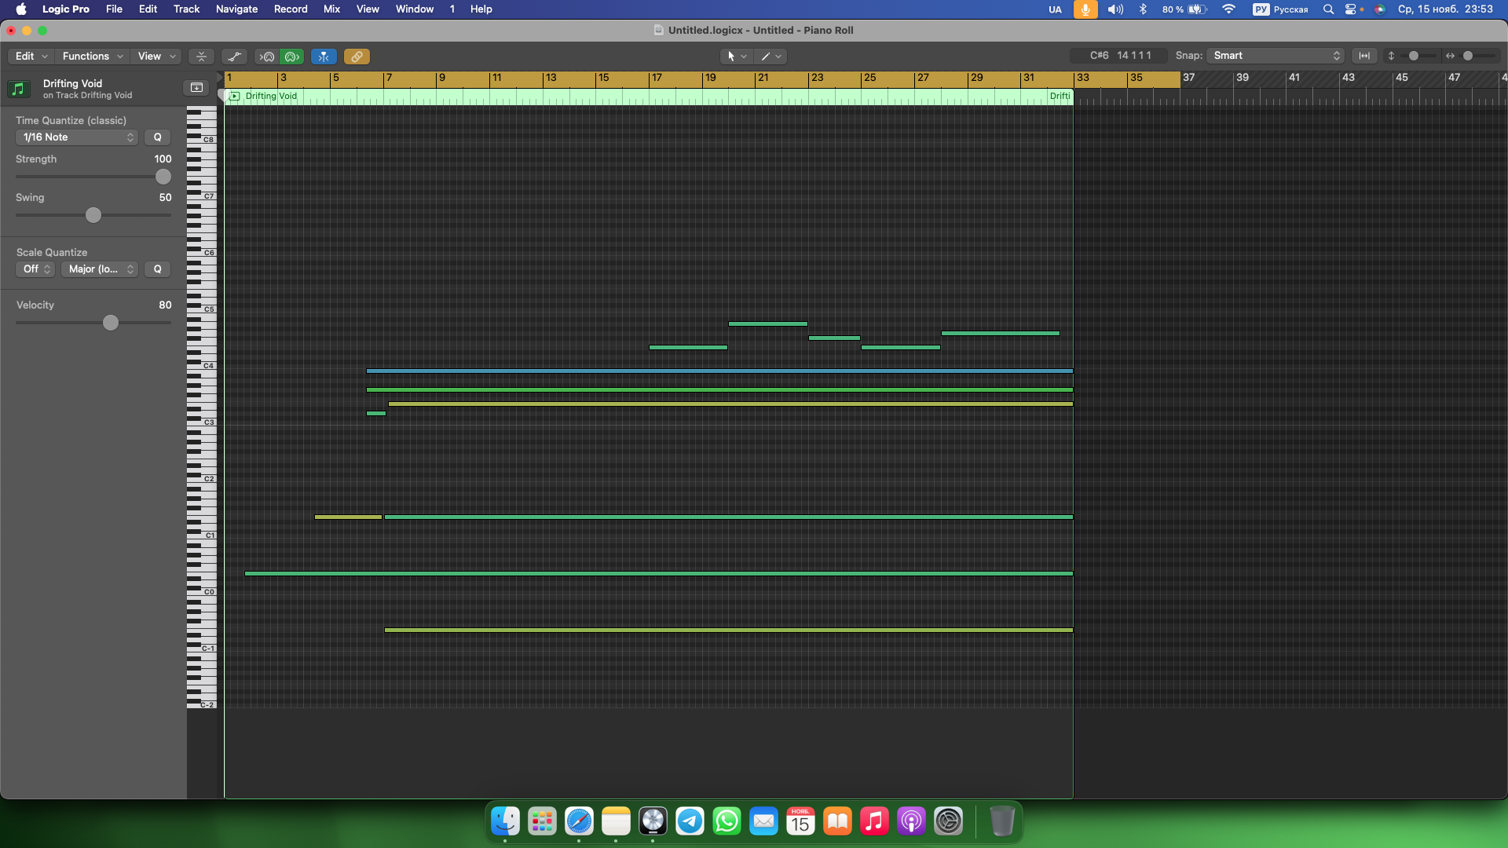Open Logic Pro from the Dock
Screen dimensions: 1508x848
pyautogui.click(x=653, y=821)
